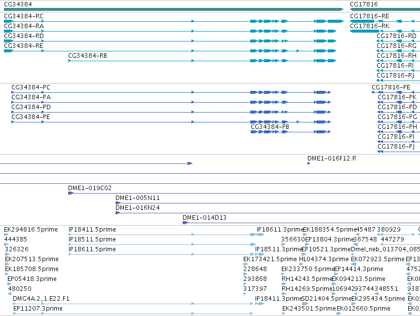420x316 pixels.
Task: Click the DME1-016N24 clone label
Action: (138, 208)
